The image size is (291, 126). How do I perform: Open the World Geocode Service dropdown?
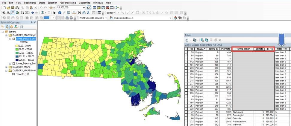coord(106,18)
